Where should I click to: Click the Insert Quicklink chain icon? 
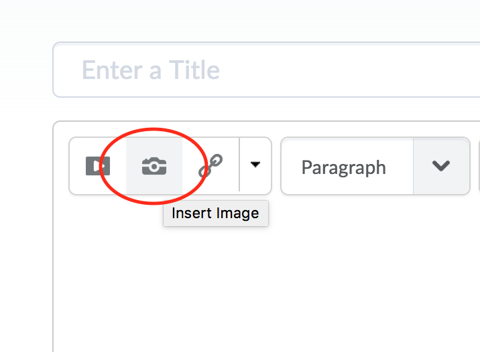point(211,166)
